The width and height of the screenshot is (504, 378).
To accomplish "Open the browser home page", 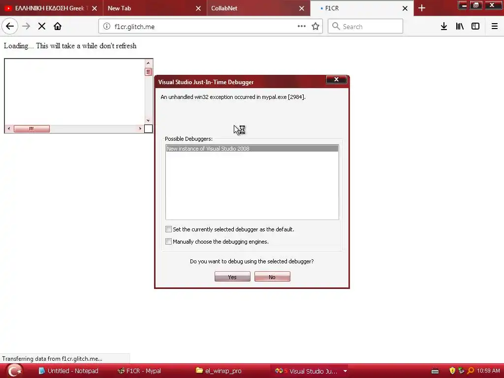I will coord(58,27).
